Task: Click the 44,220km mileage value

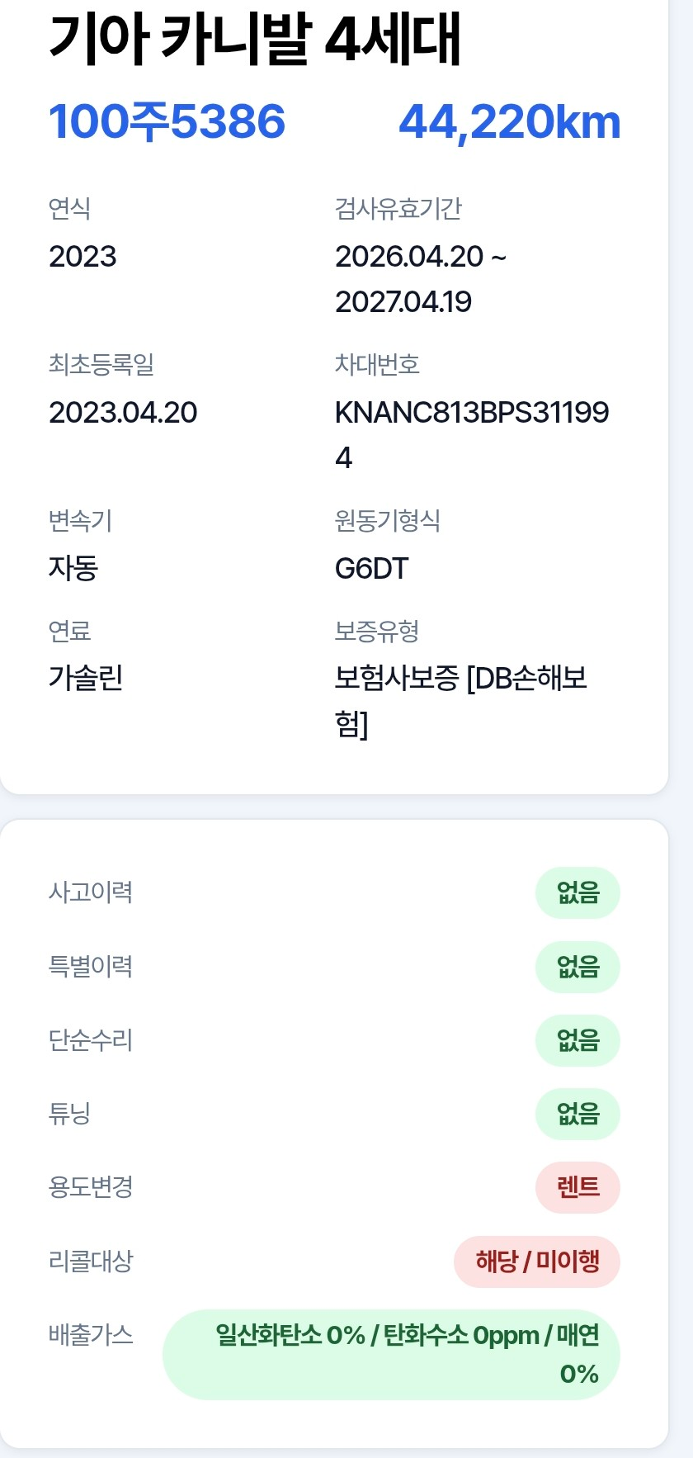Action: pyautogui.click(x=509, y=122)
